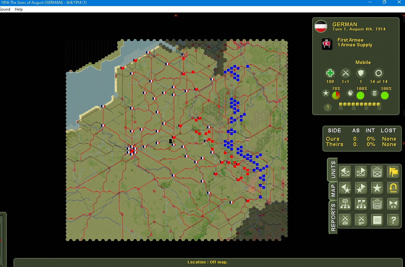Click the First Armee supply unit counter
405x267 pixels.
tap(327, 44)
